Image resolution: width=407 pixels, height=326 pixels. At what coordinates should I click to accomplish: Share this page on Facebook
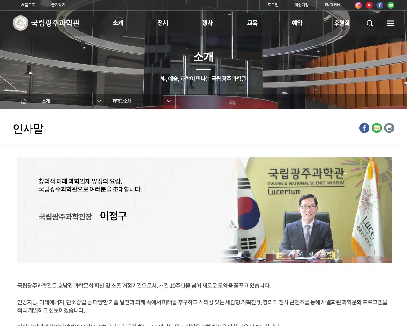[x=364, y=128]
